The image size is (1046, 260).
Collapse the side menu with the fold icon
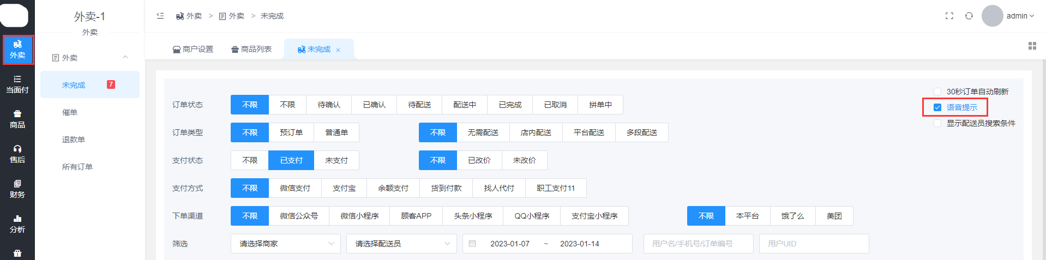[160, 16]
